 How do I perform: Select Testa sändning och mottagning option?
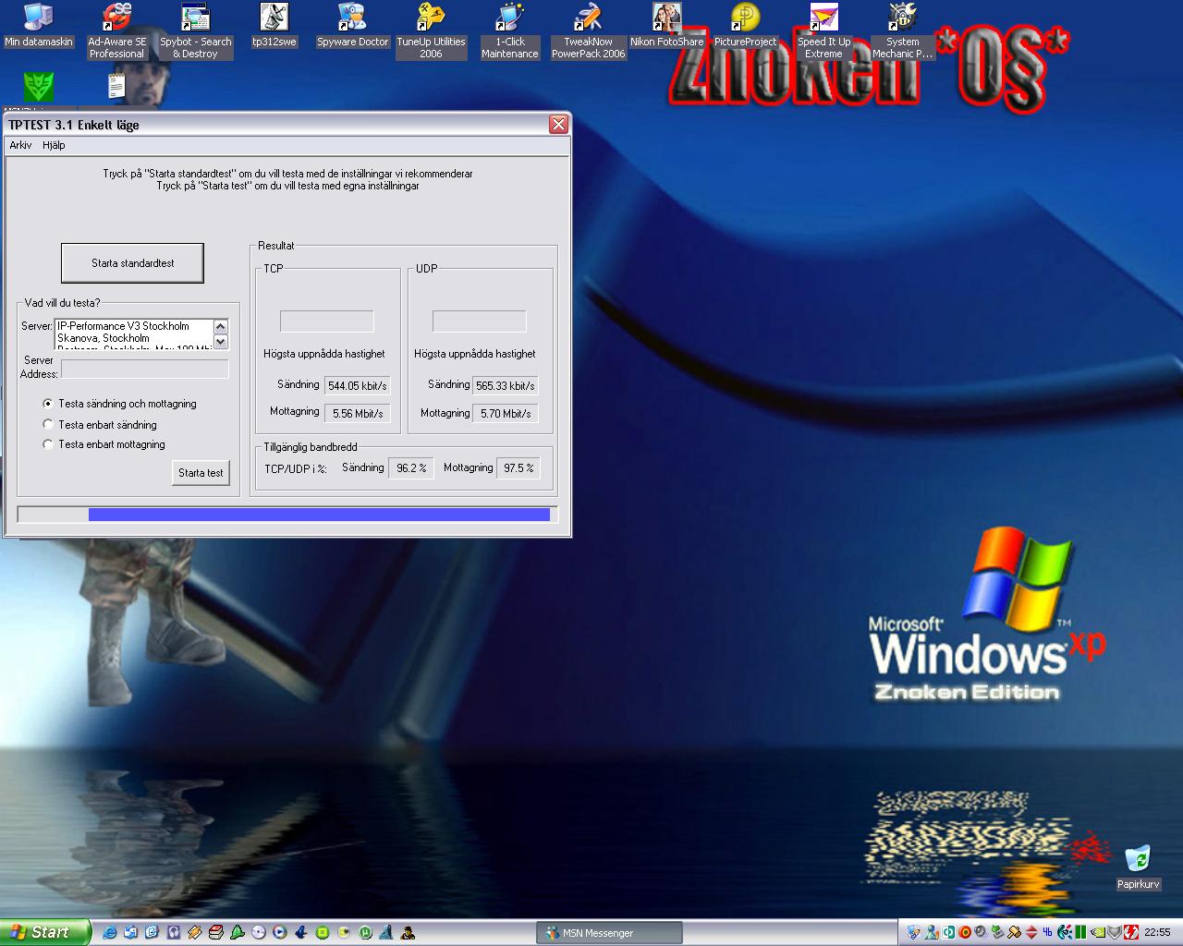tap(119, 404)
